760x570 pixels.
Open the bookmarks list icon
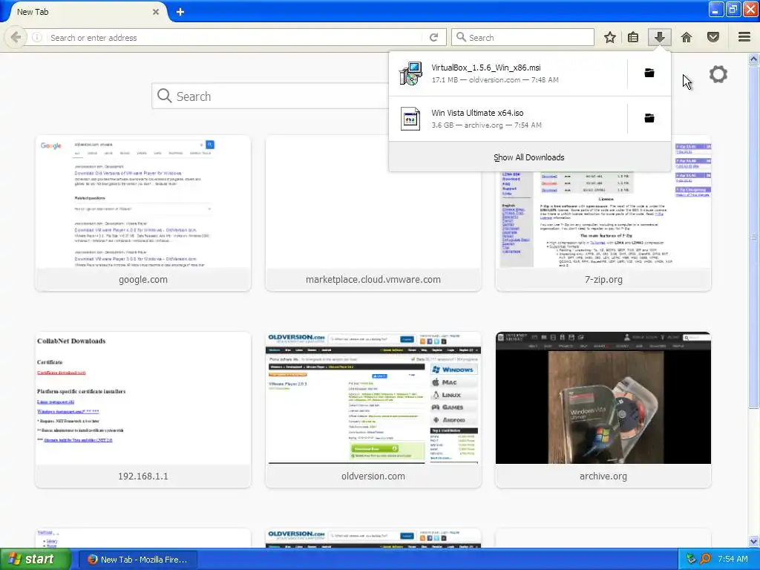tap(633, 37)
